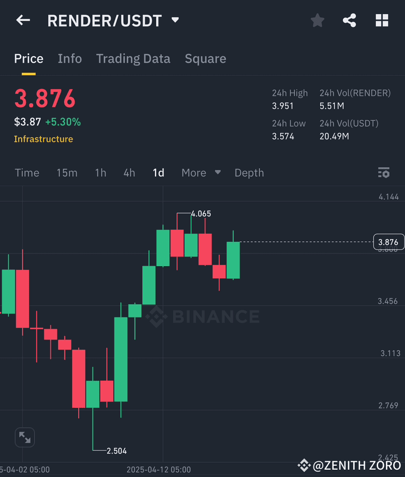Open the share options icon
Image resolution: width=405 pixels, height=477 pixels.
(349, 20)
